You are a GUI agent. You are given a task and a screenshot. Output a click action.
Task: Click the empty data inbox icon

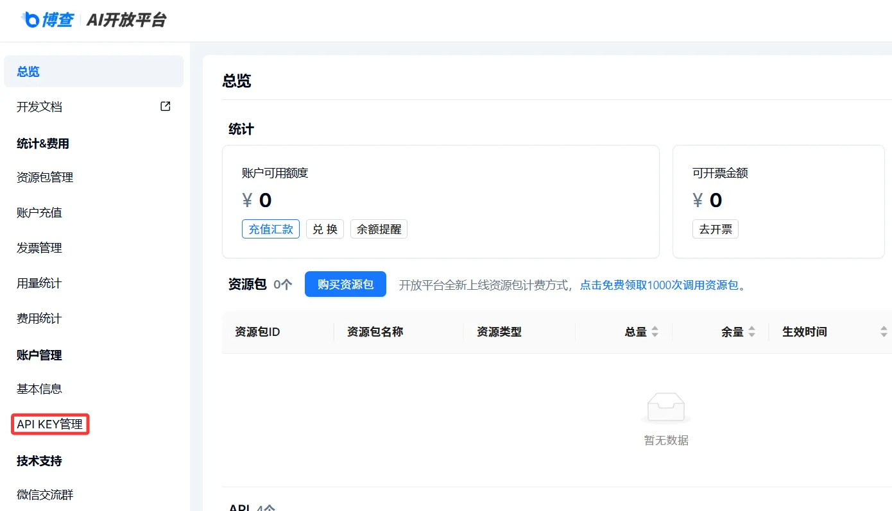coord(665,406)
